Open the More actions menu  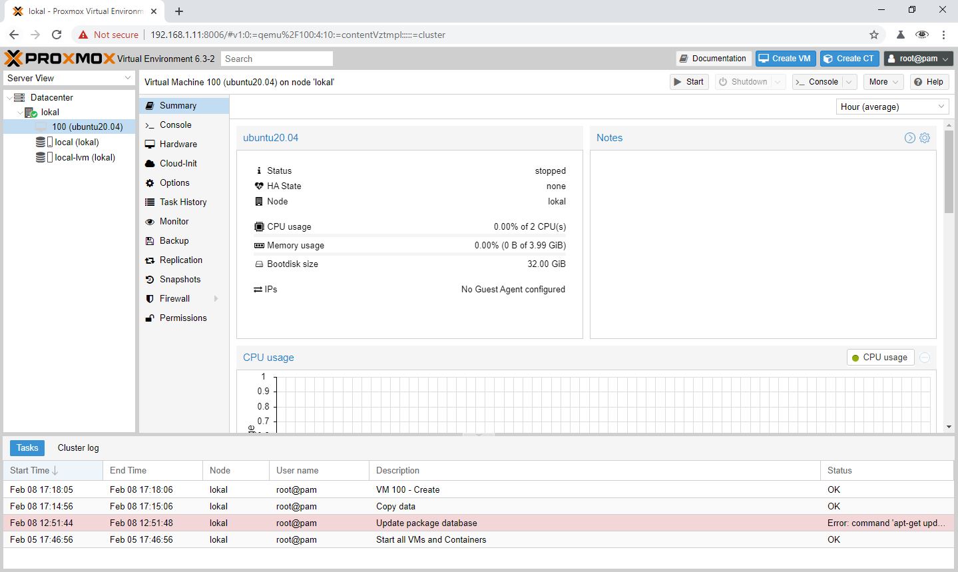point(883,82)
